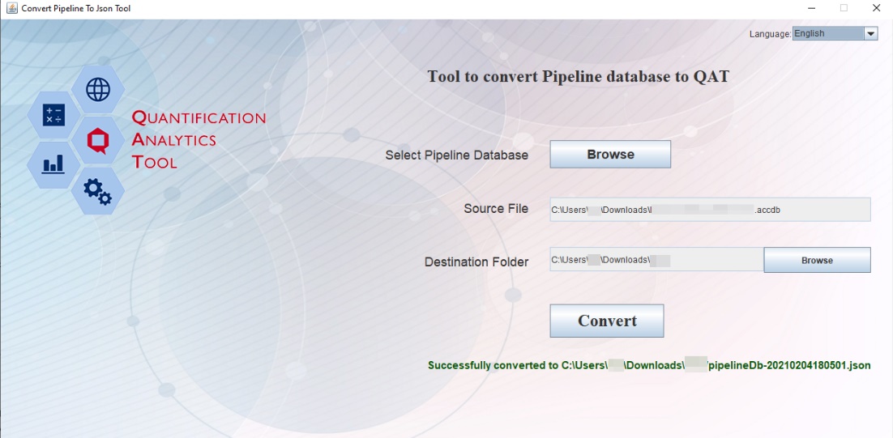Click the Destination Folder label

click(x=476, y=262)
